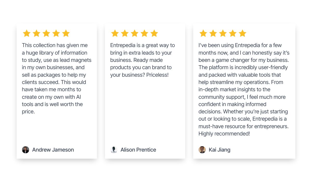312x182 pixels.
Task: Select Kai's review ending Highly recommended
Action: point(244,89)
